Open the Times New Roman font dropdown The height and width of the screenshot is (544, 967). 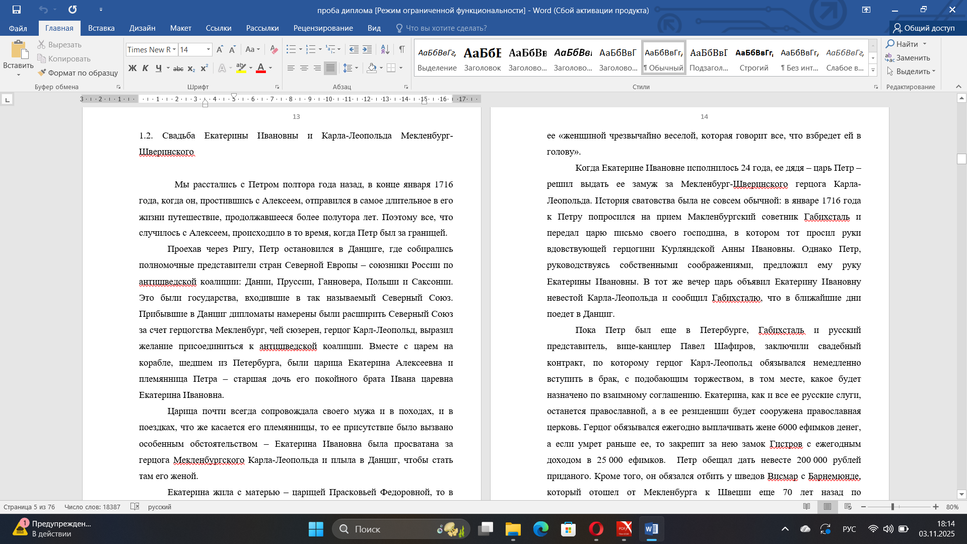pyautogui.click(x=174, y=49)
